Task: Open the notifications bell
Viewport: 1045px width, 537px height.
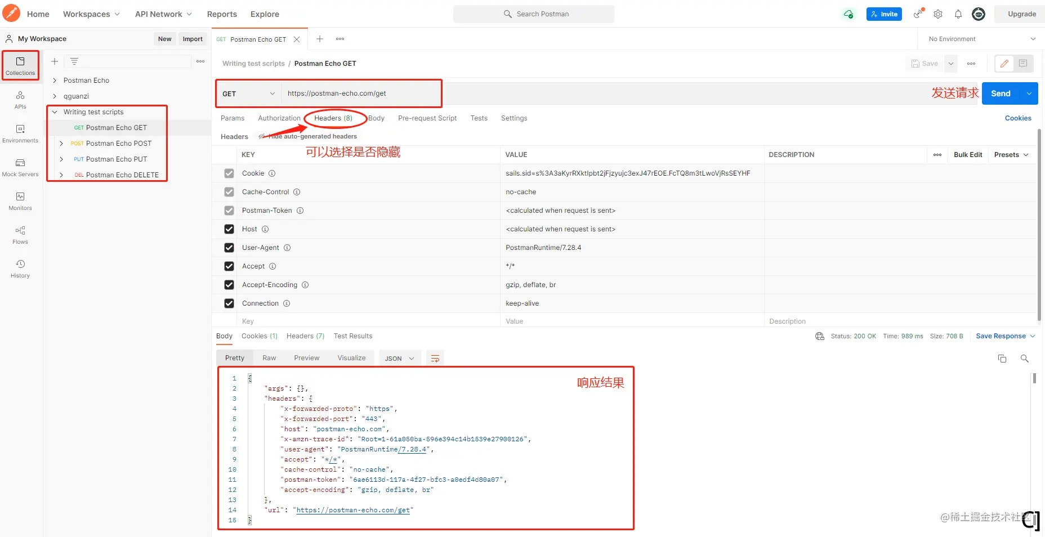Action: tap(958, 14)
